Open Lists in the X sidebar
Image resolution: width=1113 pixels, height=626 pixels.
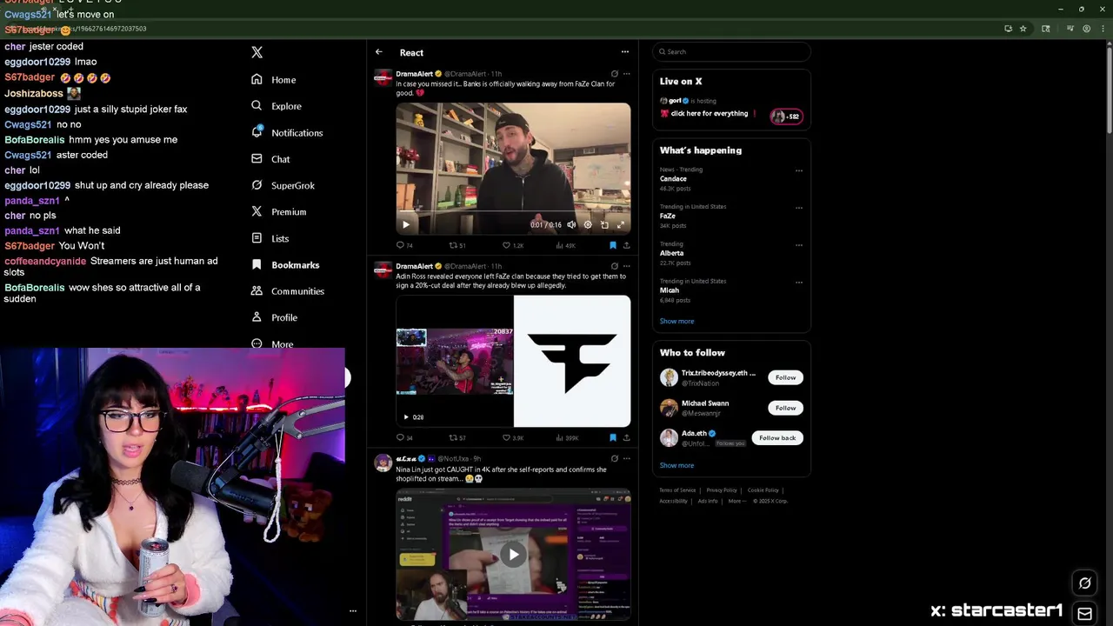(270, 238)
